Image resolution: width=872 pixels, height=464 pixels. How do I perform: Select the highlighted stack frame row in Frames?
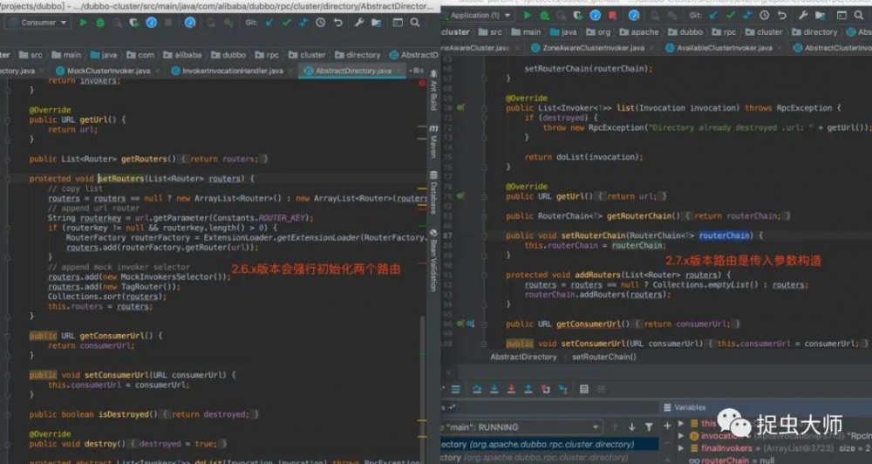[549, 445]
